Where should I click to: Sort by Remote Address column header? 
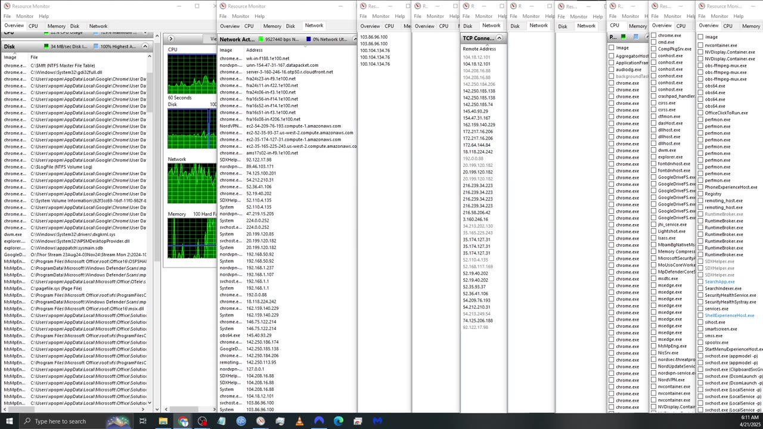tap(479, 49)
